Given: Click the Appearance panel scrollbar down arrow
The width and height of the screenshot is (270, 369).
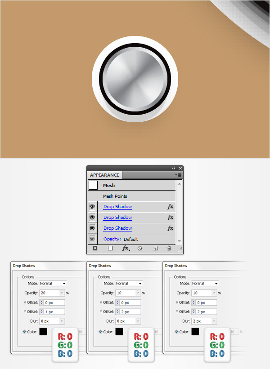Looking at the screenshot, I should 179,241.
